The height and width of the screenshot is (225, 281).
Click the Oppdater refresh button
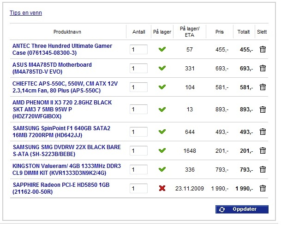(242, 209)
